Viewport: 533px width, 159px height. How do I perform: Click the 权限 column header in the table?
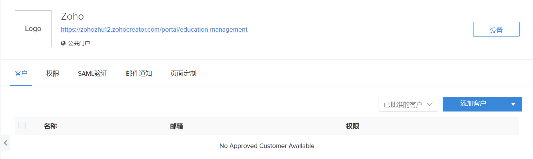point(352,126)
